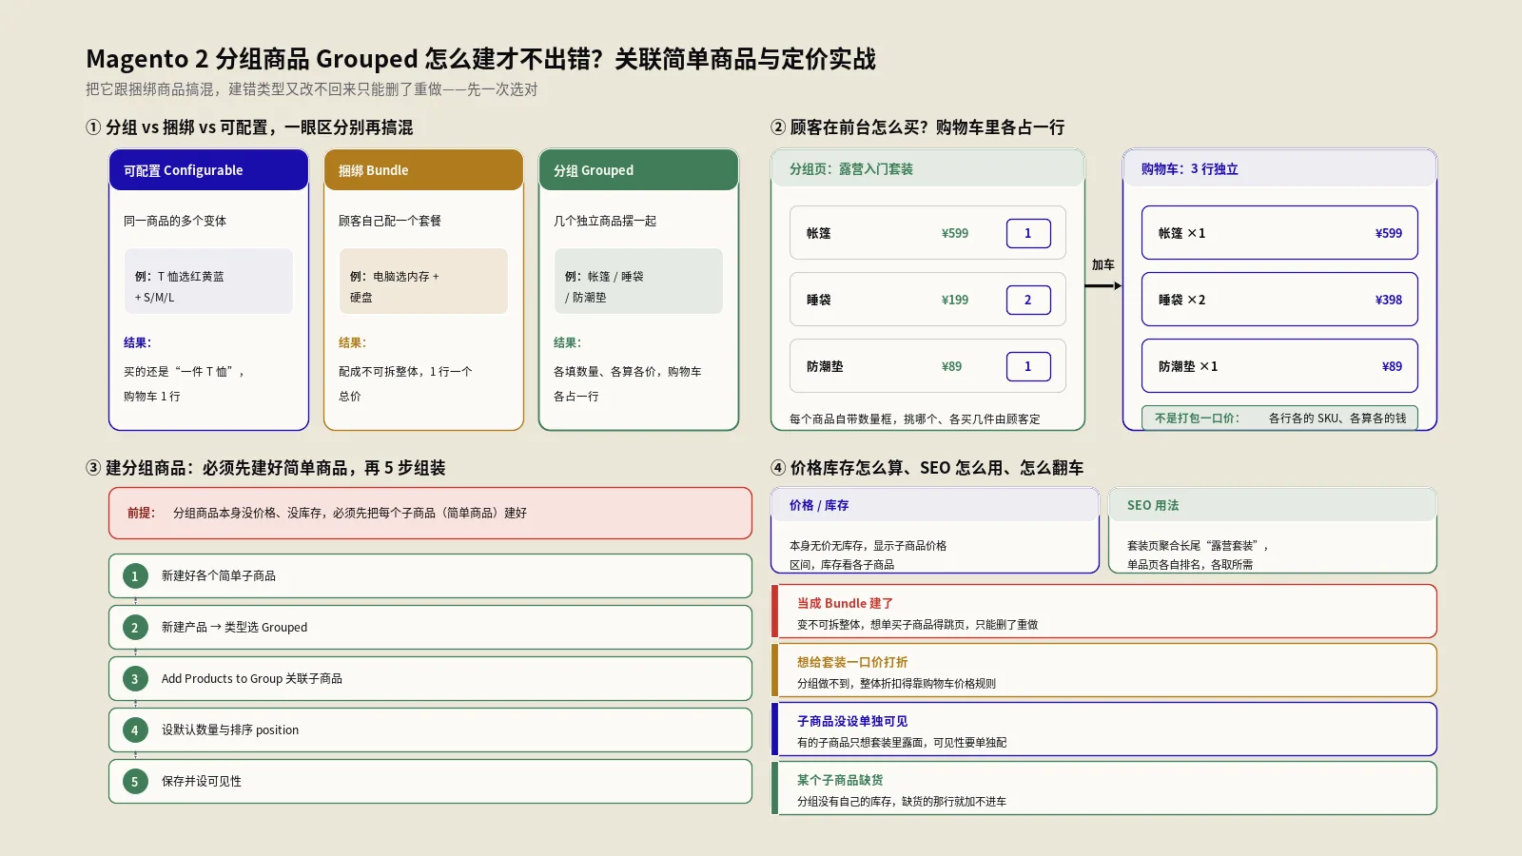Click 新建产品 → 类型选 Grouped step

click(430, 627)
